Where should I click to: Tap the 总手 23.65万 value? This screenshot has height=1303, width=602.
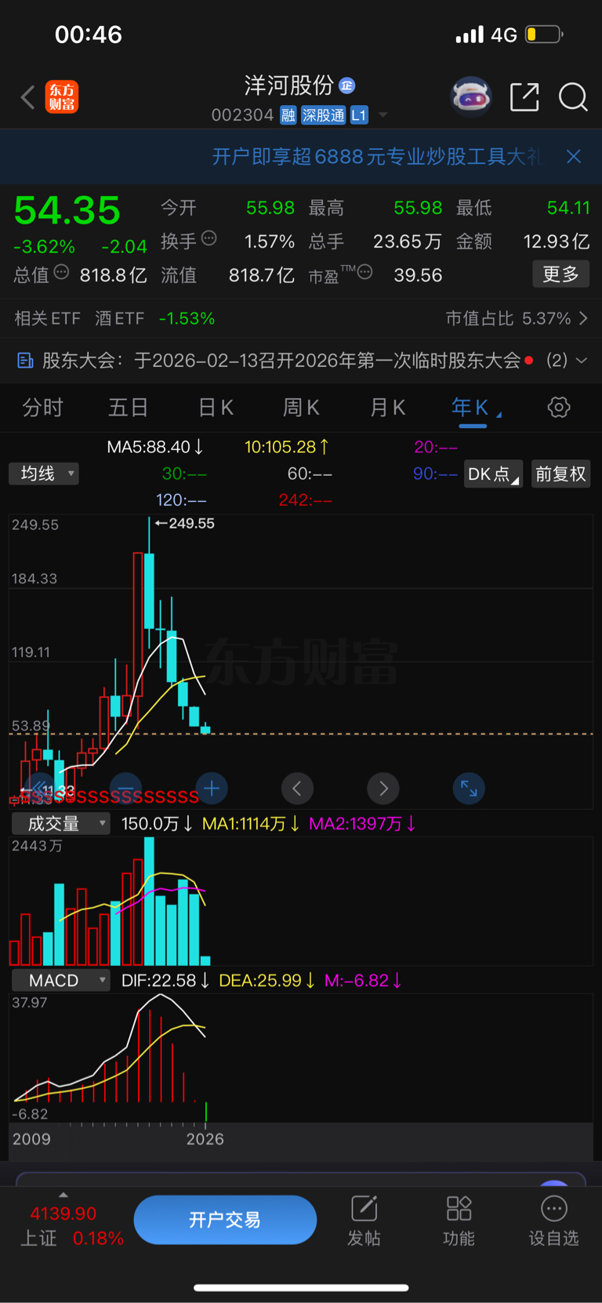click(x=408, y=241)
